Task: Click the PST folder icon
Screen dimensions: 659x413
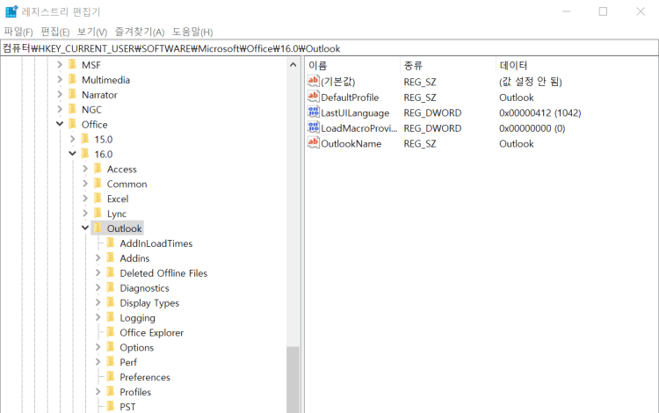Action: tap(111, 406)
